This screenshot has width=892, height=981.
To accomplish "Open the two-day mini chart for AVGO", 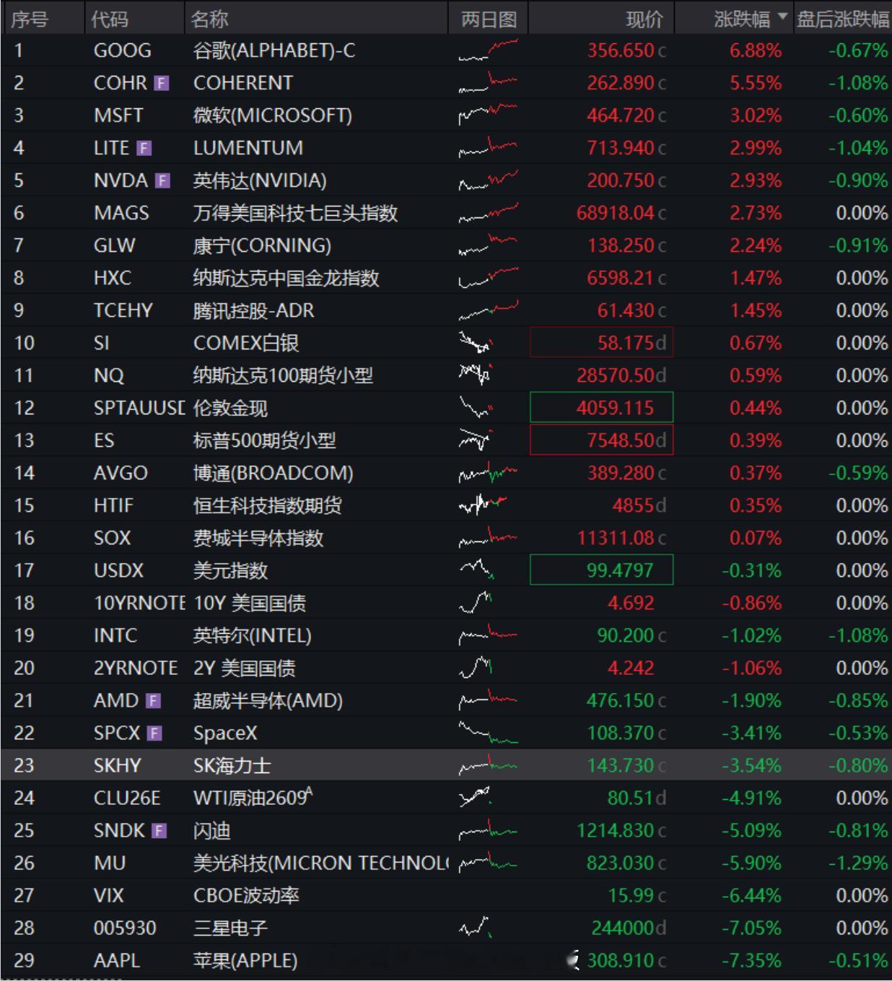I will [489, 473].
